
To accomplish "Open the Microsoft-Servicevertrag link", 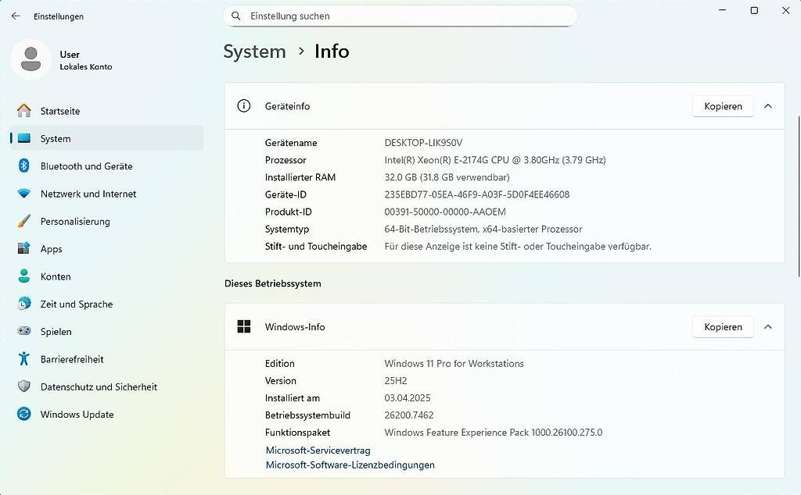I will point(318,450).
